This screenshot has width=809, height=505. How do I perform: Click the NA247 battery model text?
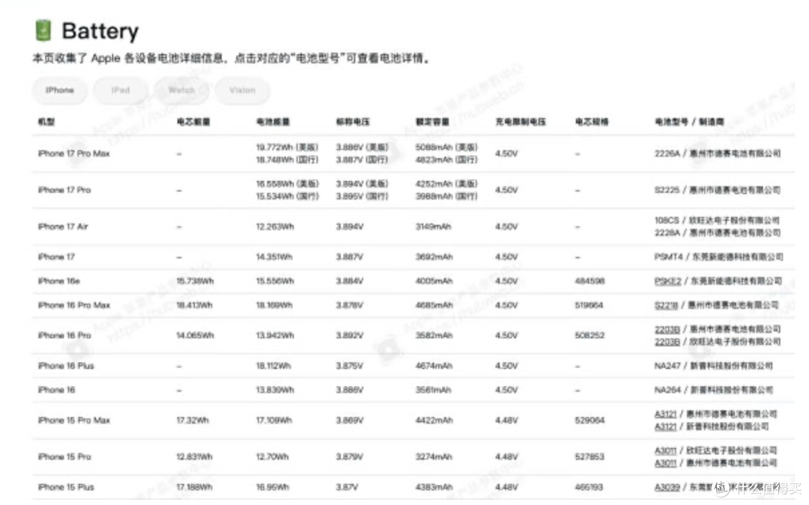click(667, 366)
